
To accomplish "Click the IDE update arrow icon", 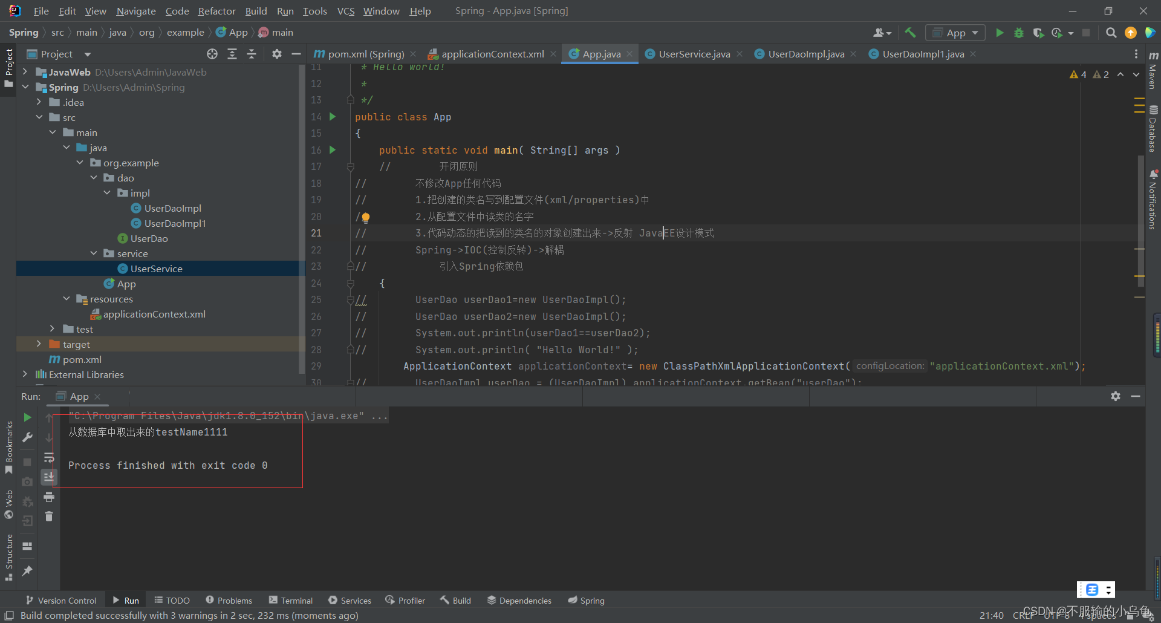I will point(1131,33).
